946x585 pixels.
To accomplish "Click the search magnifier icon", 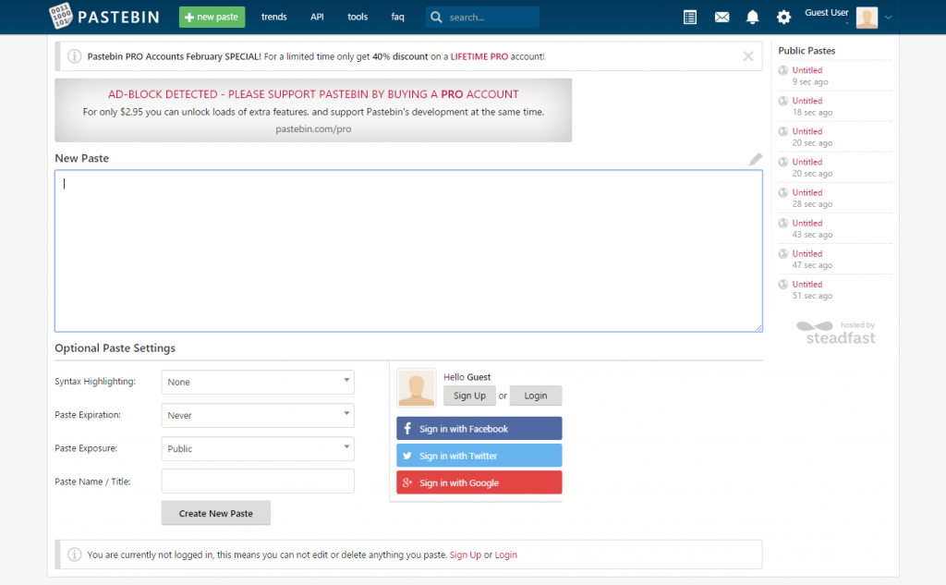I will [435, 17].
